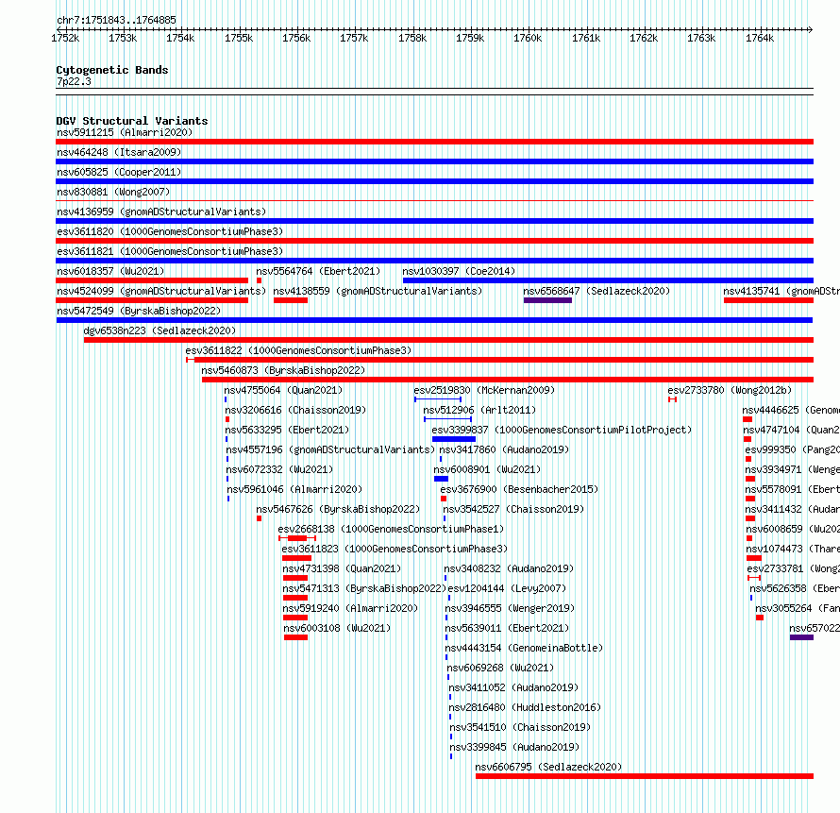Select the nsv3055264 variant label
Image resolution: width=840 pixels, height=813 pixels.
tap(798, 608)
